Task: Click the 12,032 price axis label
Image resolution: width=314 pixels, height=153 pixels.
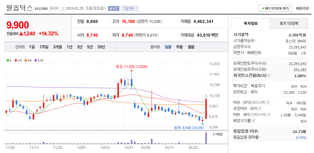Action: [x=214, y=64]
